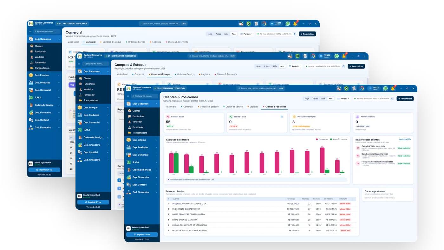Expand 'Dep. Financeiro' in Clientes & Pós-venda sidebar
This screenshot has width=444, height=250.
pyautogui.click(x=142, y=177)
